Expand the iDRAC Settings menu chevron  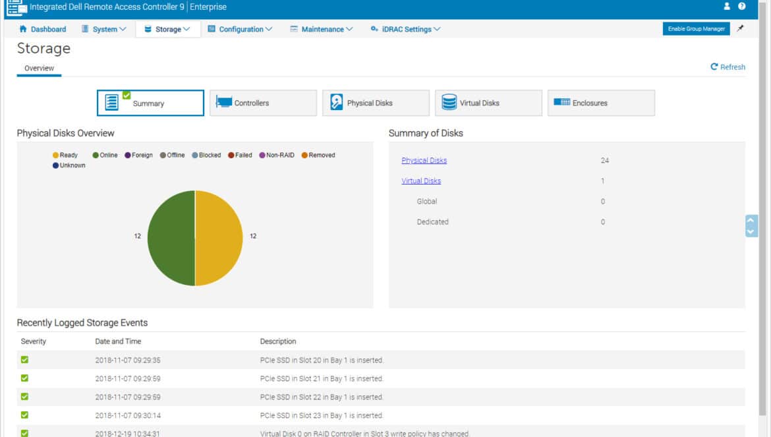click(x=437, y=29)
